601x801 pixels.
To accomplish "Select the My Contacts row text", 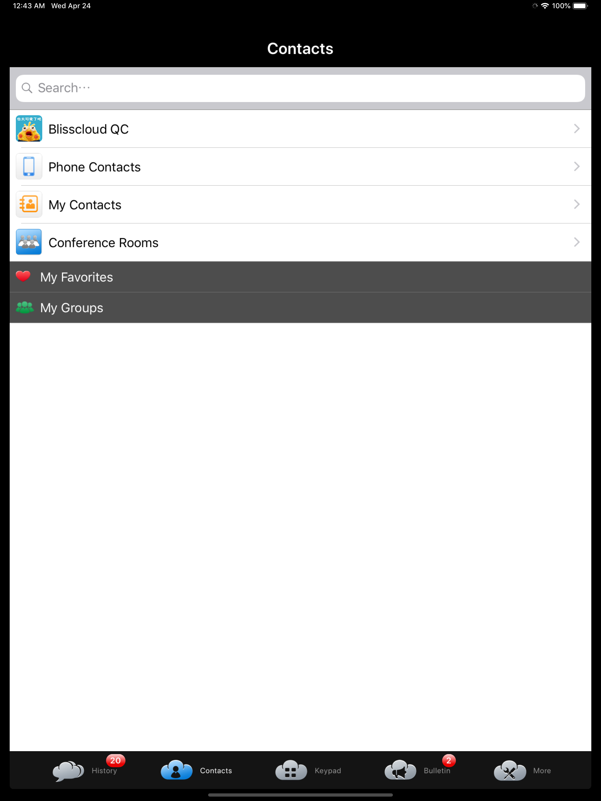I will pyautogui.click(x=85, y=205).
